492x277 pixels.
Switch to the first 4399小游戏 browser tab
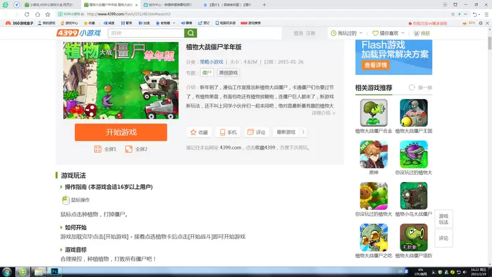(x=49, y=5)
